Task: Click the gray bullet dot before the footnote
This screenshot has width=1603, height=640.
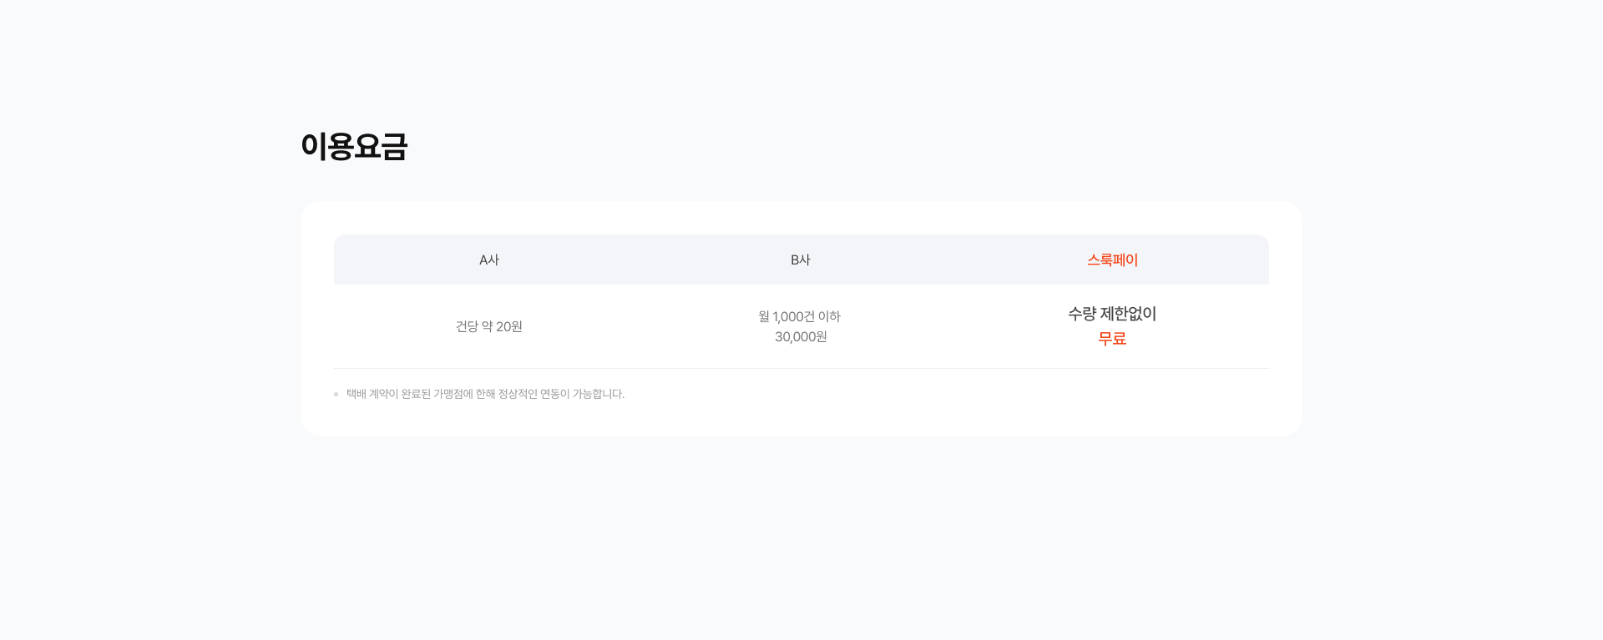Action: coord(336,395)
